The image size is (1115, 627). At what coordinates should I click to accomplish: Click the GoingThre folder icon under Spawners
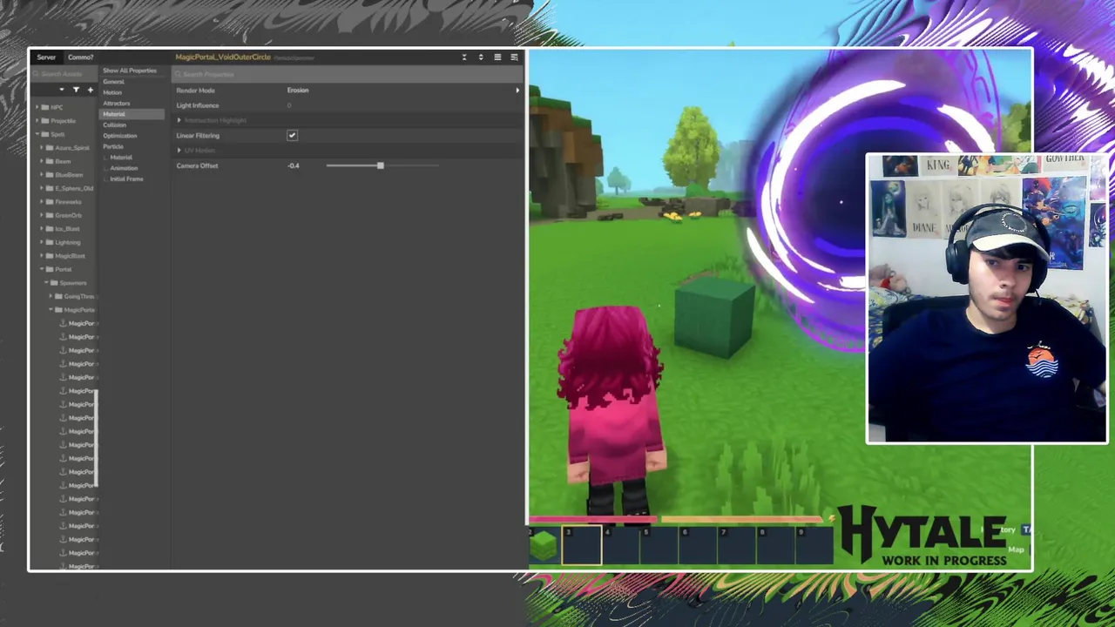(x=58, y=296)
